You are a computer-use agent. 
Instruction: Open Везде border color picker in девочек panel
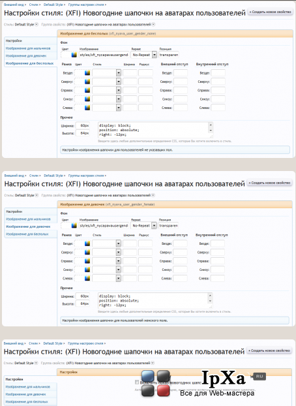pyautogui.click(x=87, y=243)
